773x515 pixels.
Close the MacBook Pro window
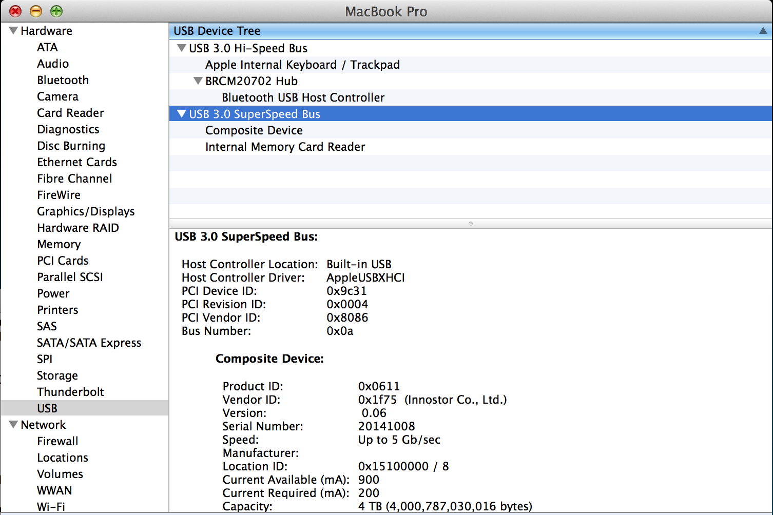[15, 11]
